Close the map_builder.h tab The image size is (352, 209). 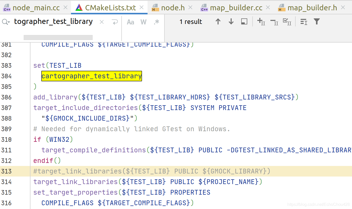point(343,8)
